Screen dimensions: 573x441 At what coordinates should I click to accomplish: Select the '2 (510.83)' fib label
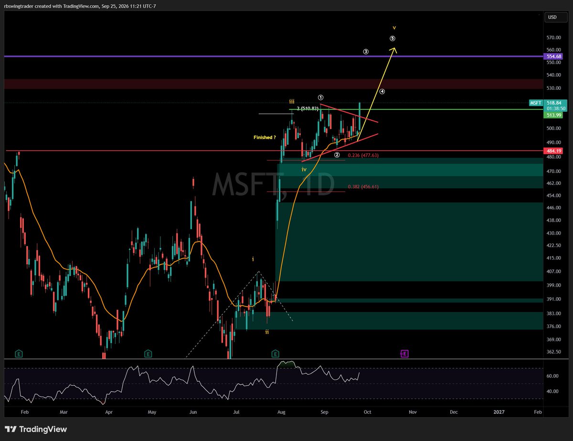click(x=308, y=108)
